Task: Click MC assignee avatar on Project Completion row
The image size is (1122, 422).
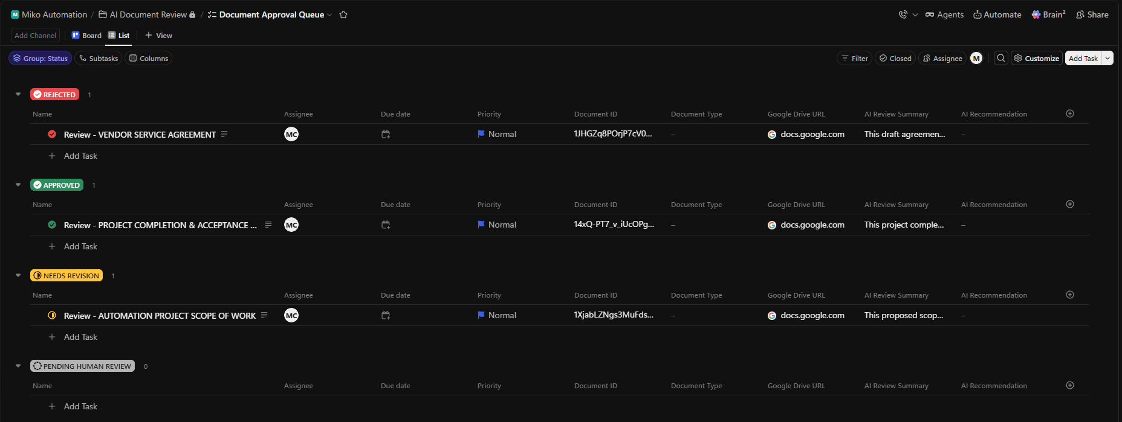Action: pyautogui.click(x=291, y=225)
